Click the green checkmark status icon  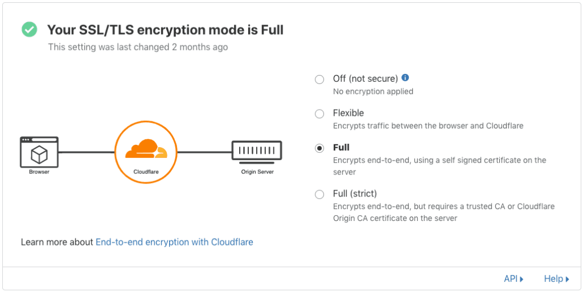point(29,30)
